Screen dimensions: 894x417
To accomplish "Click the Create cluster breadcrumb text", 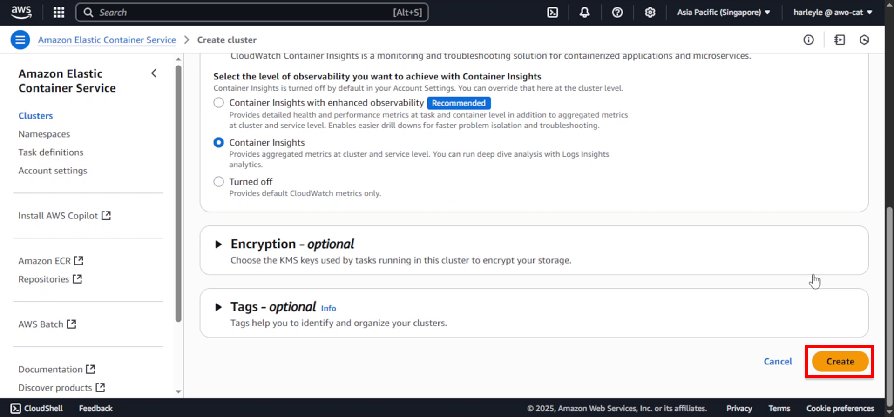I will tap(227, 40).
